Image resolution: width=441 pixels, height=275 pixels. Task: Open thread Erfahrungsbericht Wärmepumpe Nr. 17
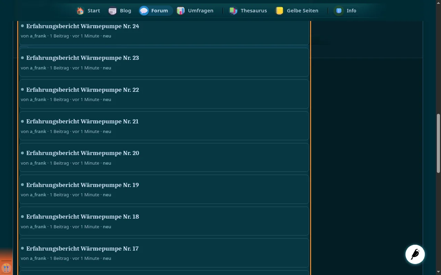[x=82, y=249]
